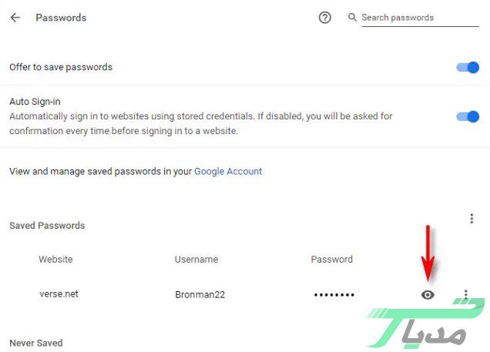Click the verse.net website entry
The image size is (490, 352).
click(59, 293)
